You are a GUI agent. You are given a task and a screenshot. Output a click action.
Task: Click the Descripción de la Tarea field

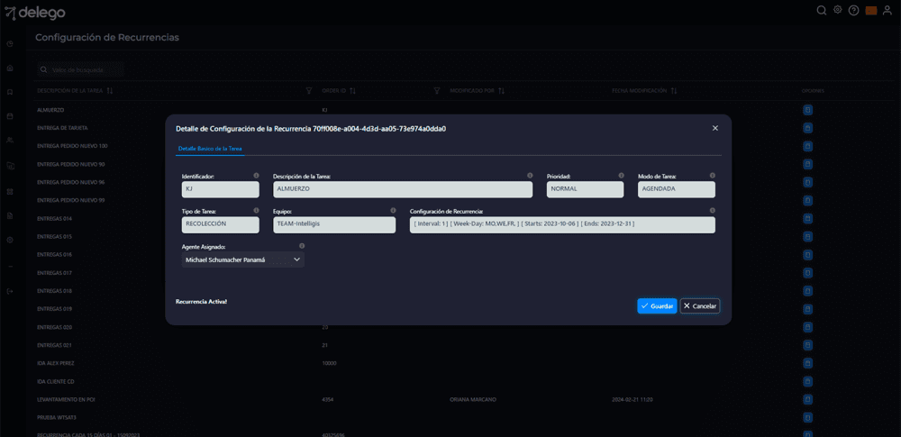[403, 190]
